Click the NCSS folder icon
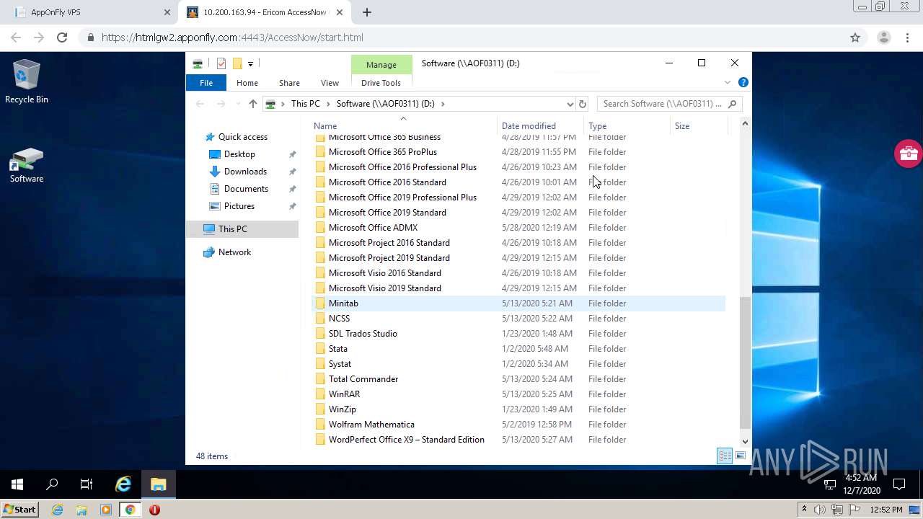 [x=320, y=319]
